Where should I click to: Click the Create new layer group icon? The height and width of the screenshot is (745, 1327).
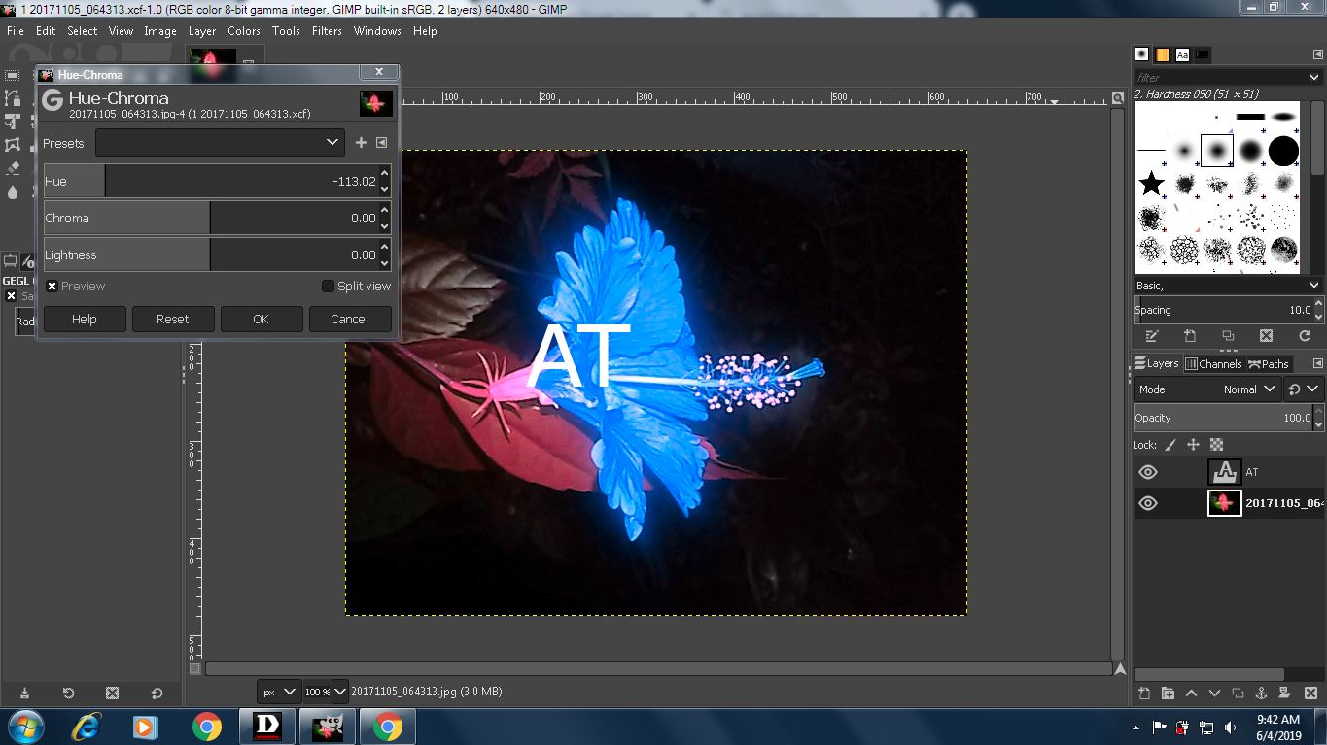coord(1167,694)
